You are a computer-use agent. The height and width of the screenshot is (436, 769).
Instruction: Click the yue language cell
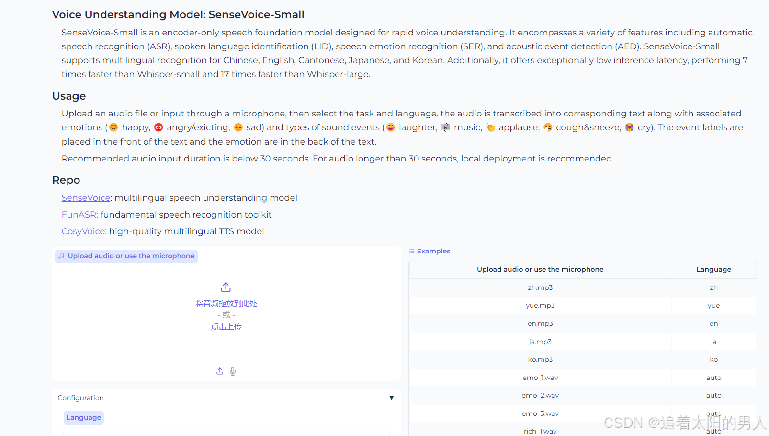pos(714,305)
